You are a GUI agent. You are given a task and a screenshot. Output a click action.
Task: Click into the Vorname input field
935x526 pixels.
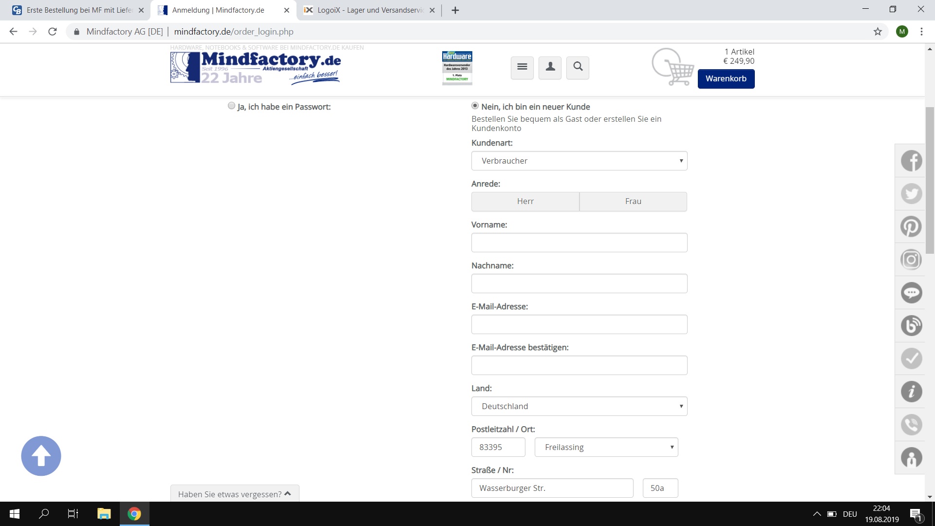(x=579, y=243)
